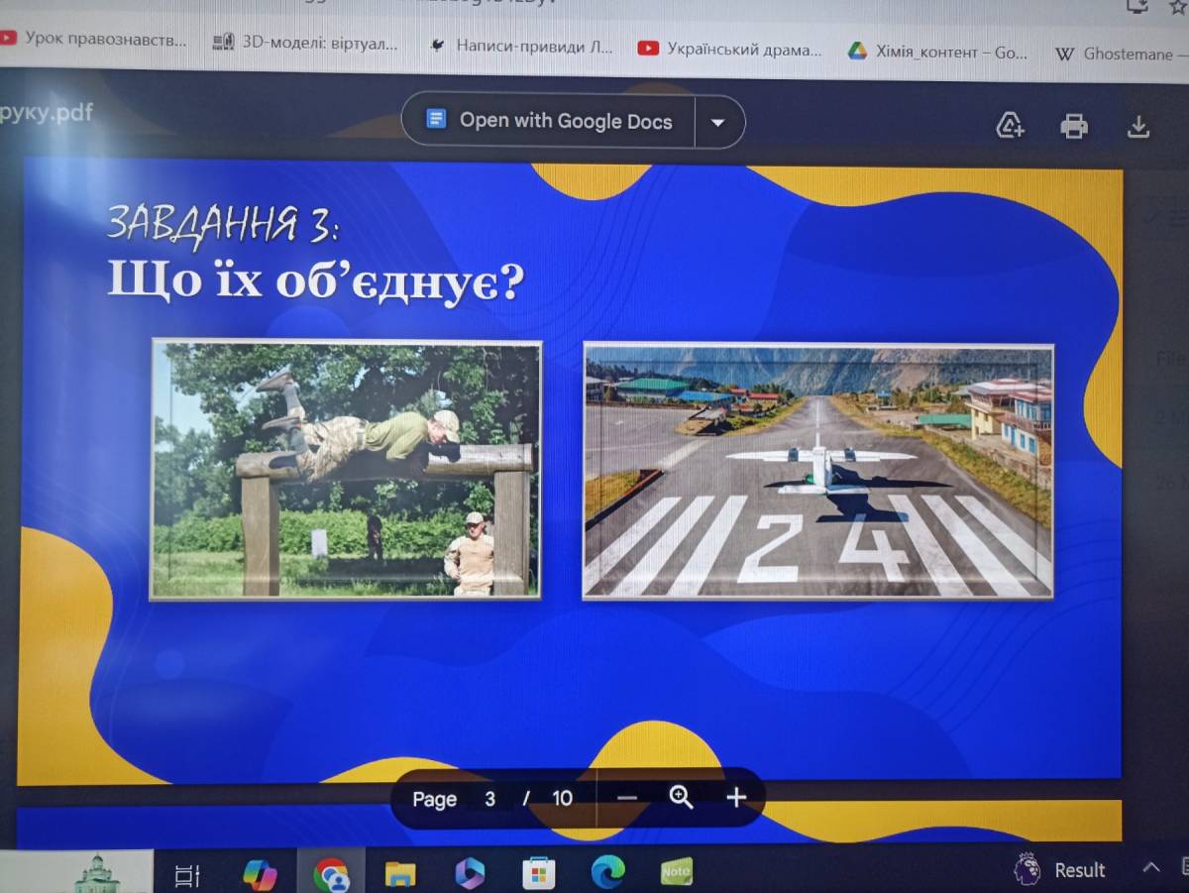1189x893 pixels.
Task: Download the PDF file
Action: [x=1138, y=126]
